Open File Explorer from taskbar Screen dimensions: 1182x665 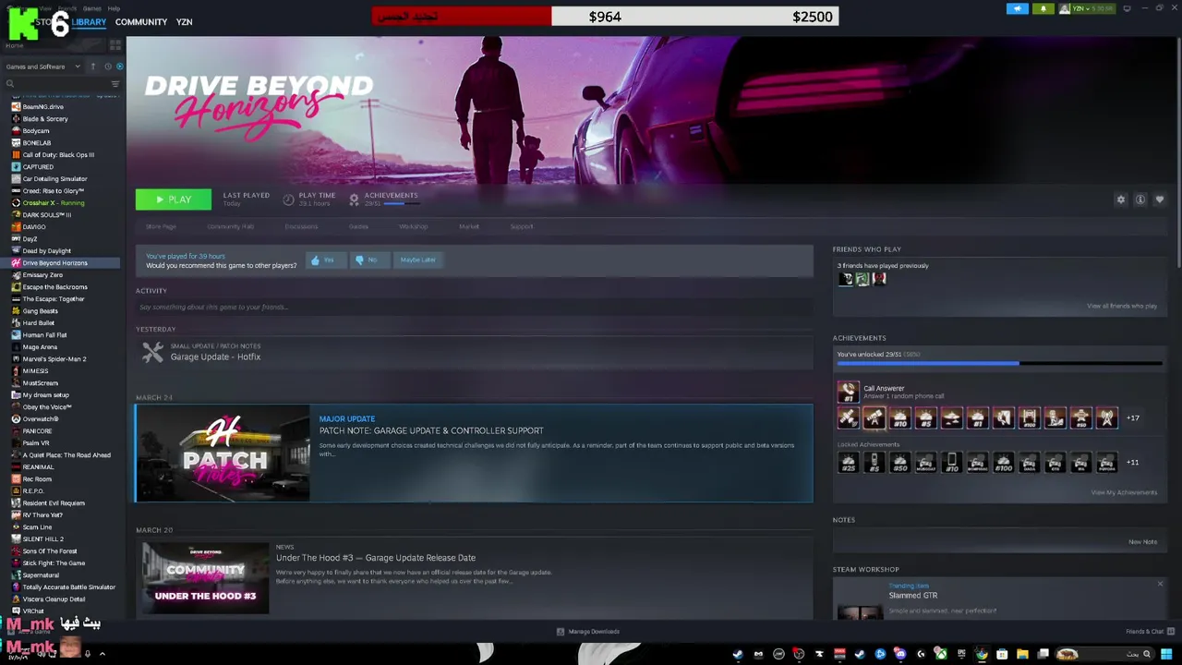(1022, 654)
